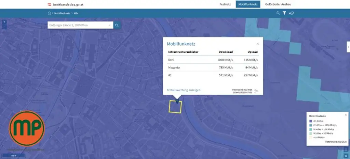
Task: Click the measurement tool icon right of the funnel
Action: click(292, 13)
